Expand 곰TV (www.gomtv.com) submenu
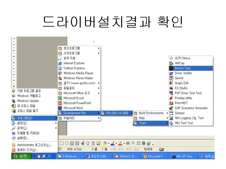Screen dimensions: 226x169 79,83
